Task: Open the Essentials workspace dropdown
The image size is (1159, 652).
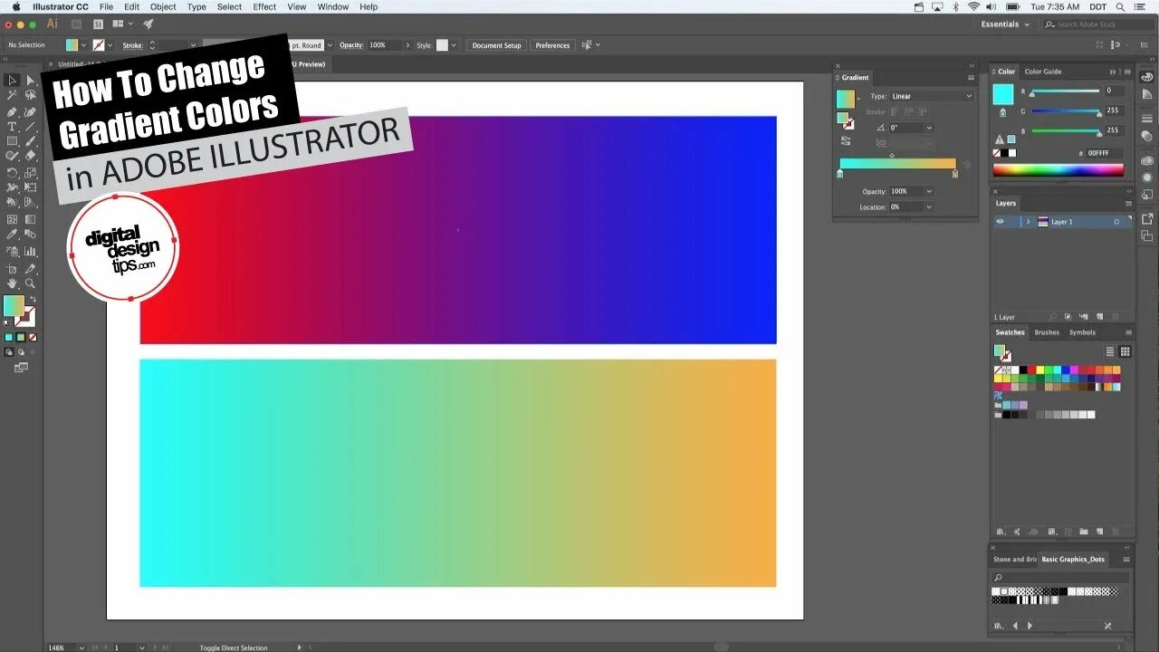Action: pyautogui.click(x=1005, y=24)
